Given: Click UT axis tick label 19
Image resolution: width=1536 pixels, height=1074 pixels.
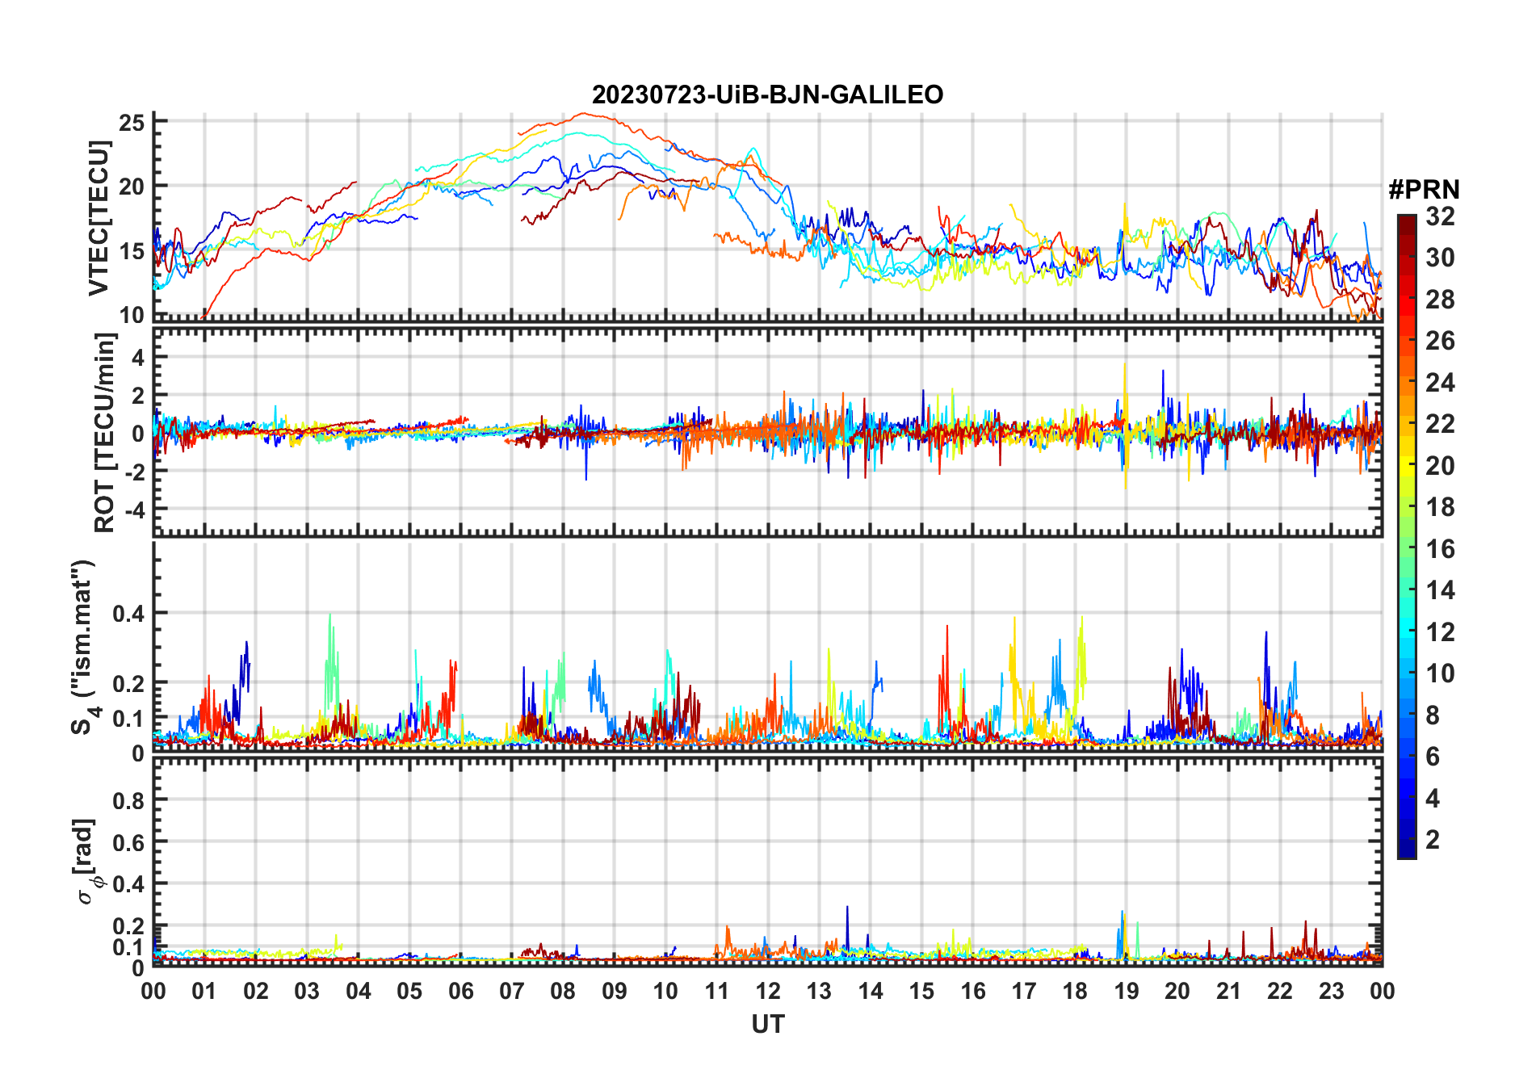Looking at the screenshot, I should pos(1127,992).
